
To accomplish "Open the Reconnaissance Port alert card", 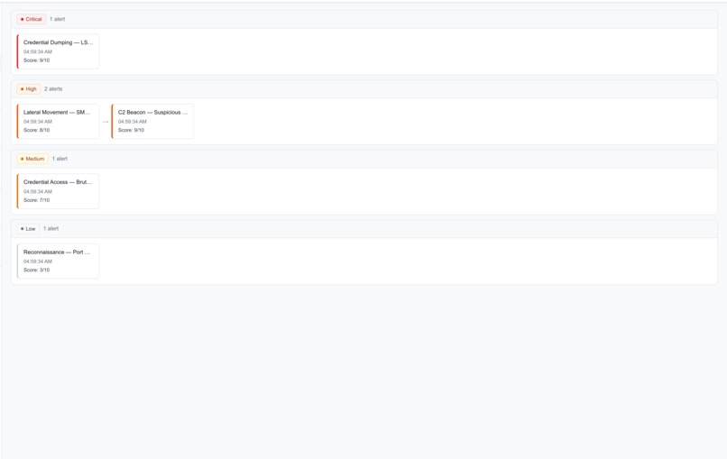I will [58, 261].
